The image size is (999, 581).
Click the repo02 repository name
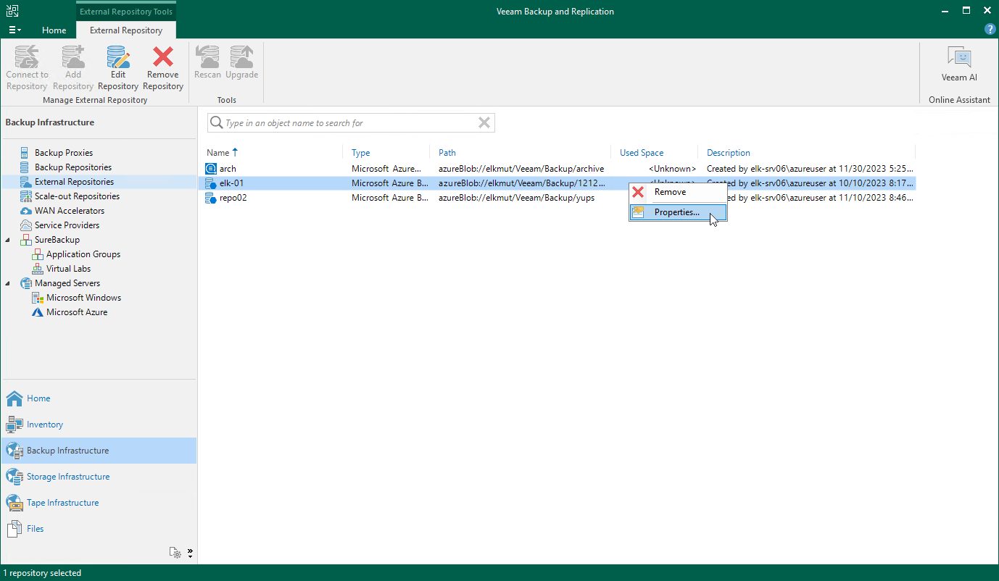point(233,198)
